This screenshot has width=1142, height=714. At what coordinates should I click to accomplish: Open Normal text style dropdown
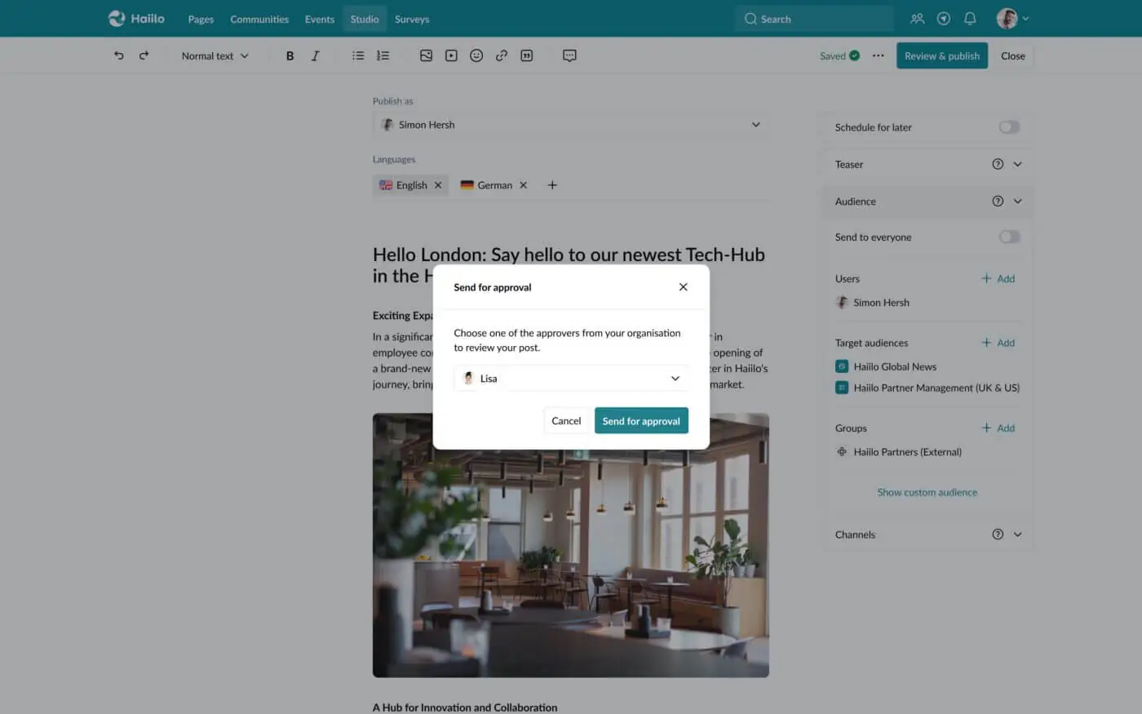pyautogui.click(x=215, y=55)
